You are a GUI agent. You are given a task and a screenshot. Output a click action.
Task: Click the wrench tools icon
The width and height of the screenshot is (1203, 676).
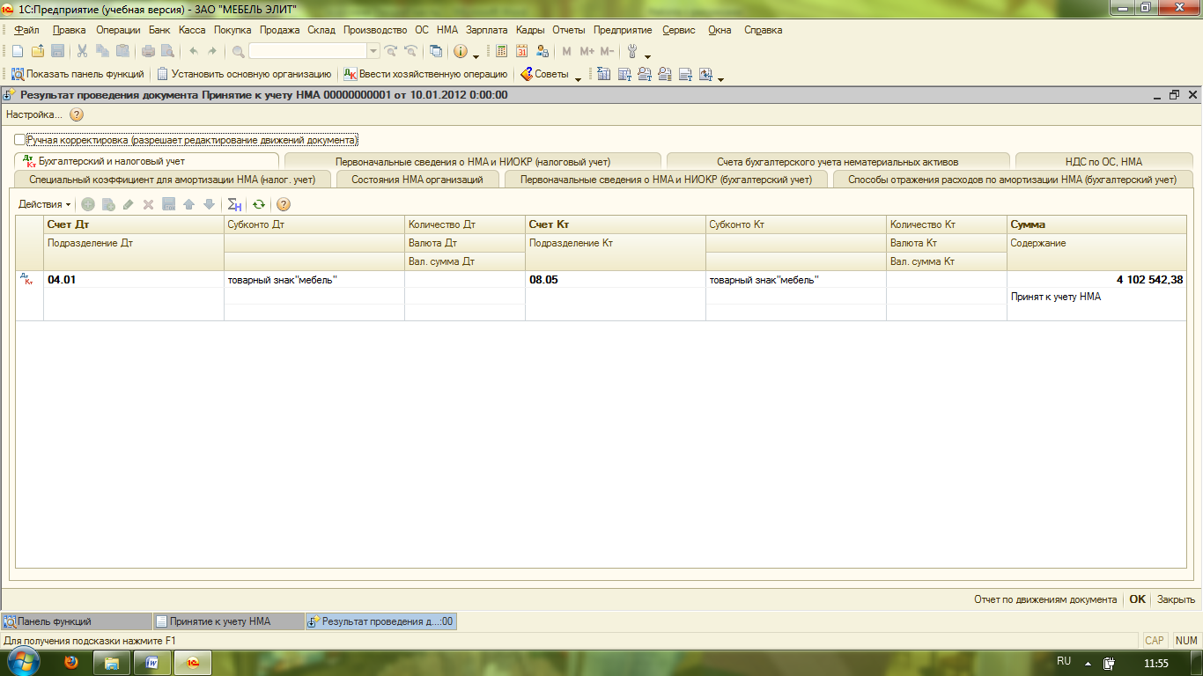pyautogui.click(x=632, y=52)
